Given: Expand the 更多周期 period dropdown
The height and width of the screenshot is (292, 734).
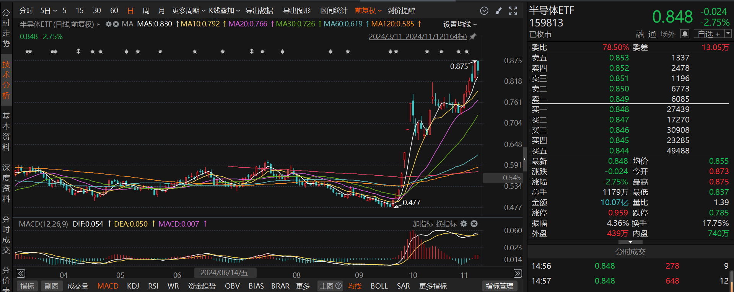Looking at the screenshot, I should click(x=189, y=11).
